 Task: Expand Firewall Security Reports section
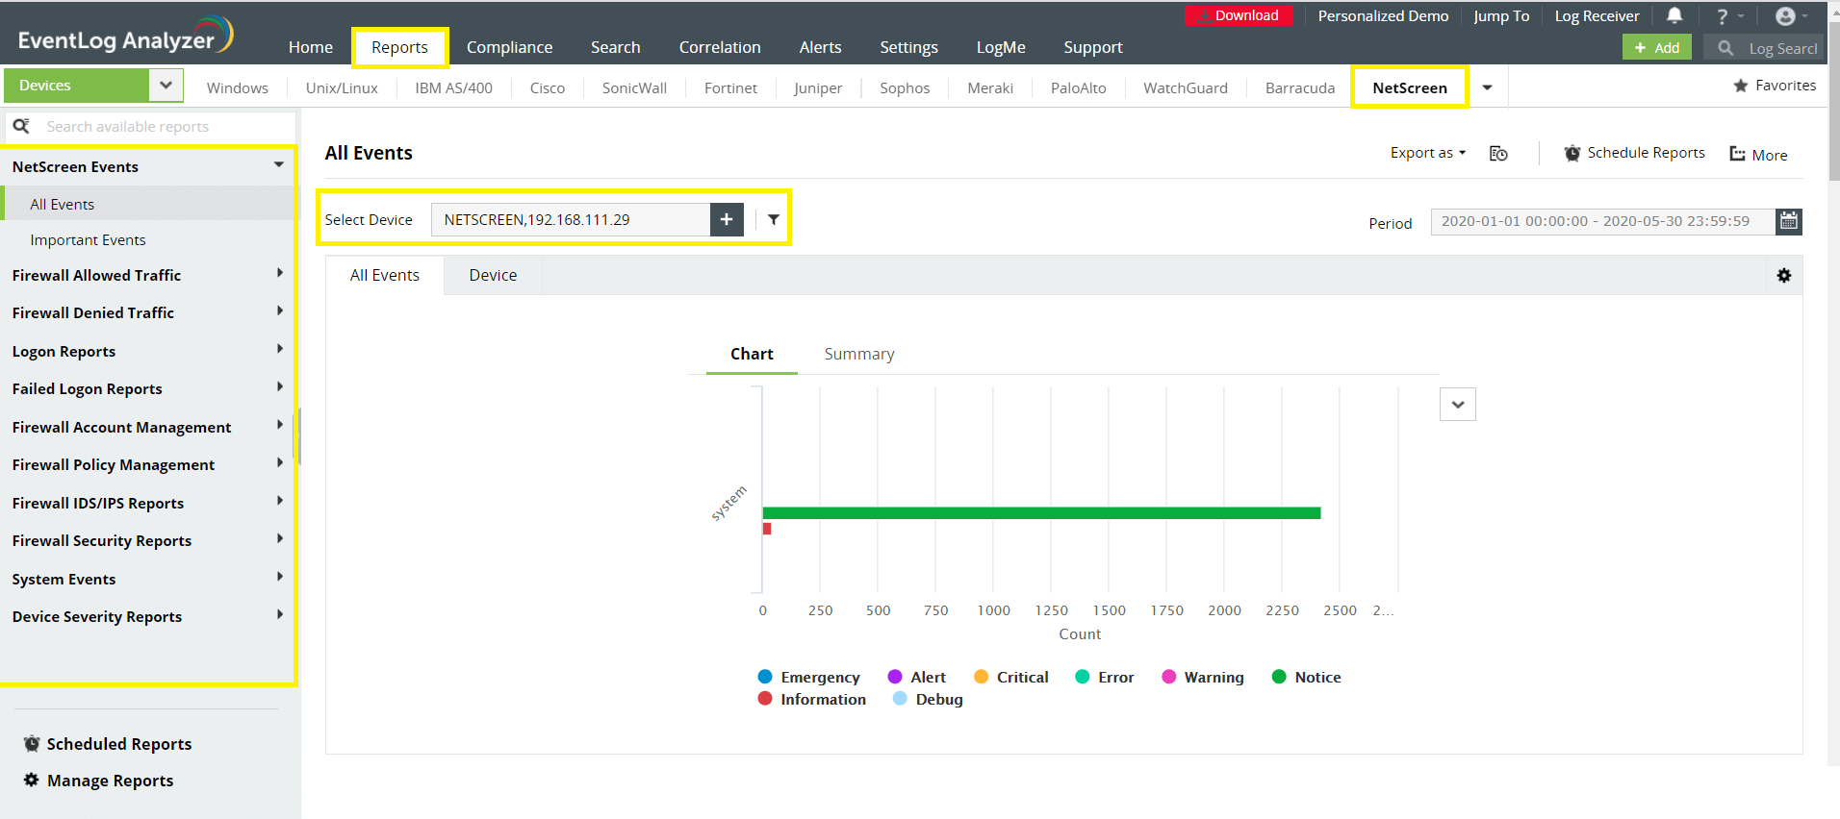[280, 538]
